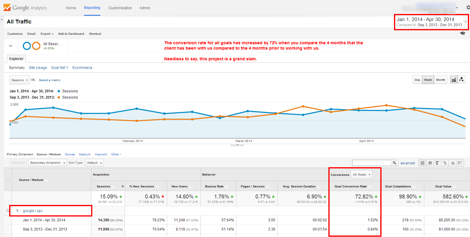
Task: Click the chart collapse handle below timeline
Action: [238, 145]
